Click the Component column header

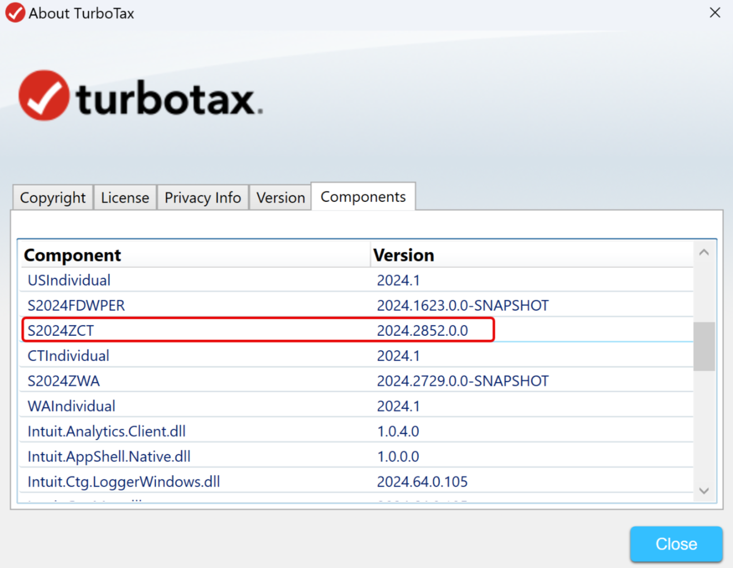click(x=195, y=255)
